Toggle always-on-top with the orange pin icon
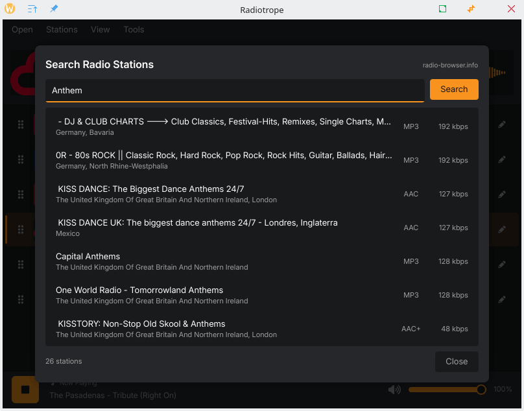 pyautogui.click(x=471, y=9)
